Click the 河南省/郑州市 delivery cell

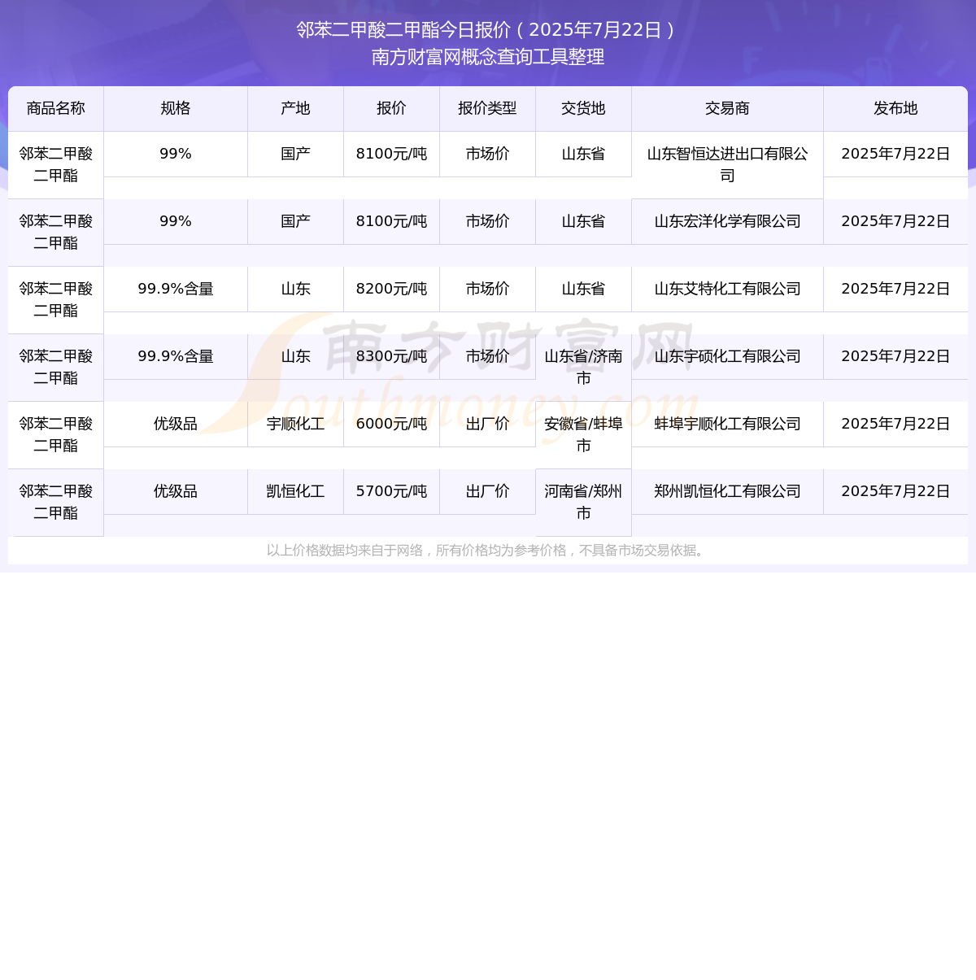tap(584, 503)
